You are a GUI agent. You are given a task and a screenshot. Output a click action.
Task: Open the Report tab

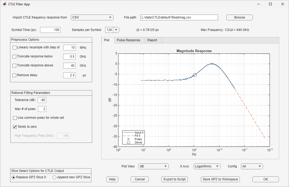(x=152, y=40)
